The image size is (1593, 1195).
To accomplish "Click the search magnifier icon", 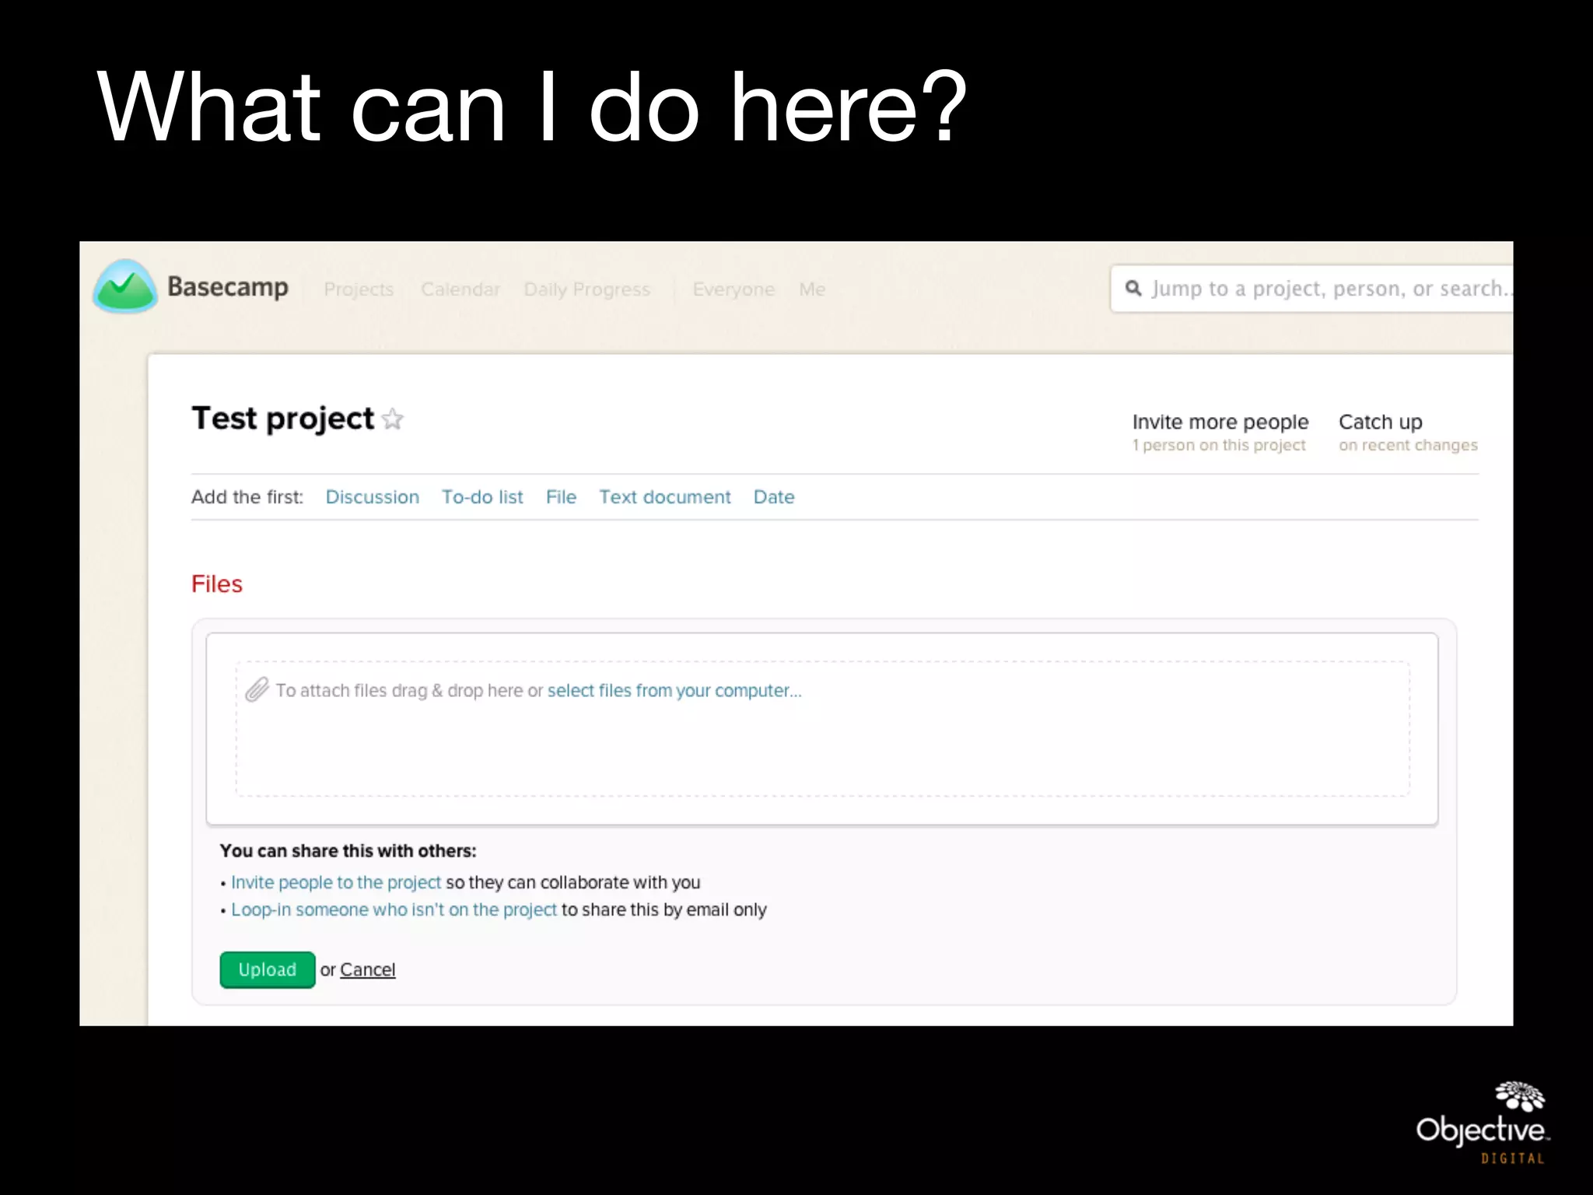I will tap(1133, 289).
